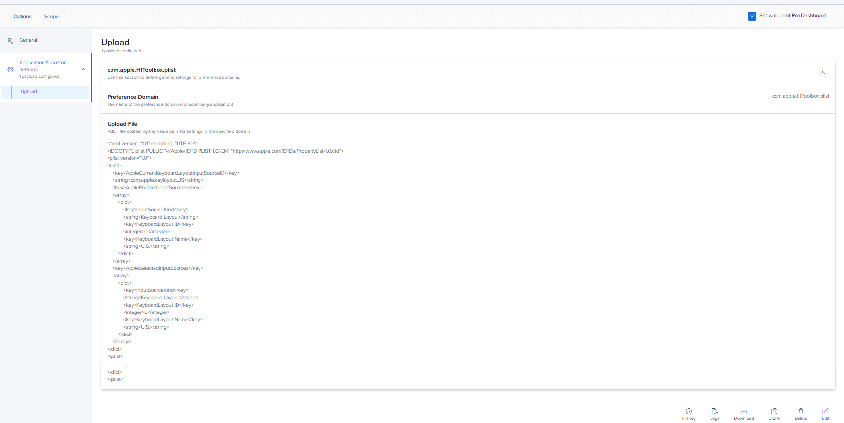
Task: Click the PLIST file description text
Action: (x=178, y=131)
